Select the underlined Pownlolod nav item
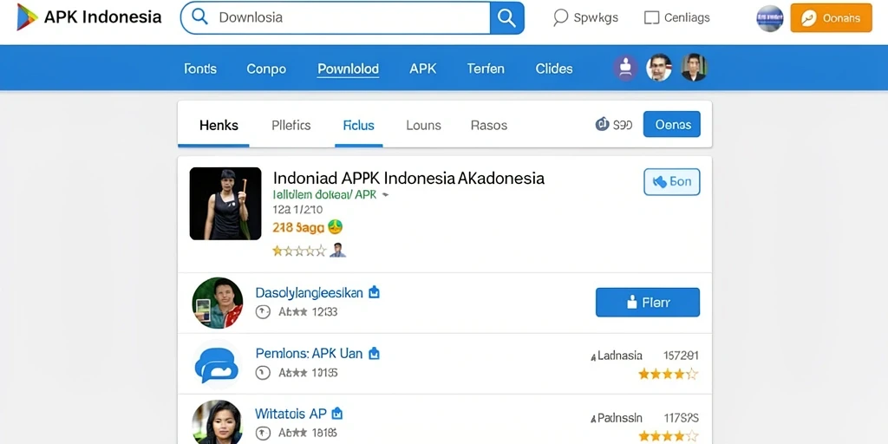The height and width of the screenshot is (444, 888). click(348, 69)
